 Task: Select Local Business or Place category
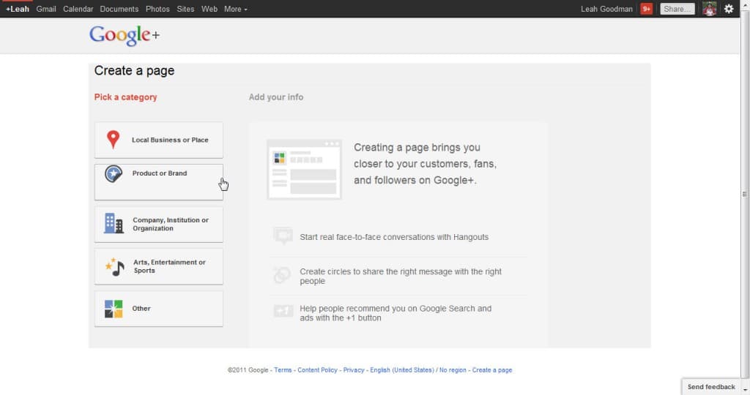pos(159,140)
